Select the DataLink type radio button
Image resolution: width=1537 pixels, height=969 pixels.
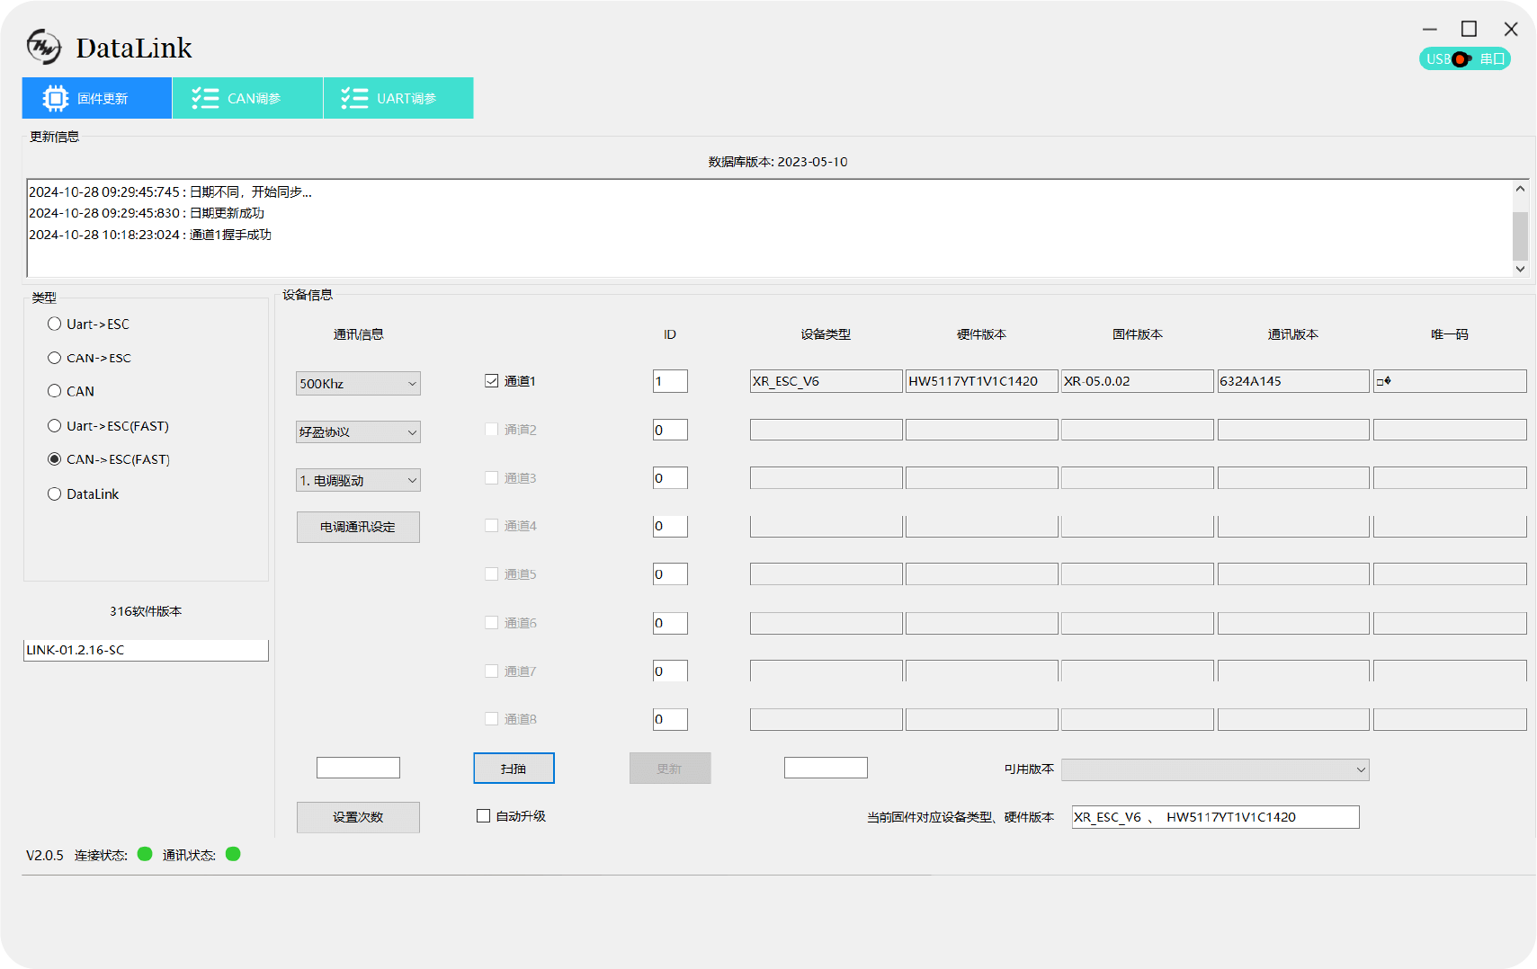(x=55, y=493)
